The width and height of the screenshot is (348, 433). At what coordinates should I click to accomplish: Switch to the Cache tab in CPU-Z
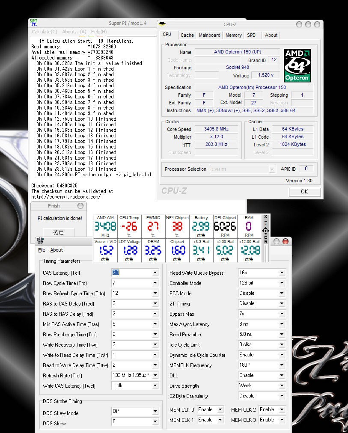[x=187, y=35]
